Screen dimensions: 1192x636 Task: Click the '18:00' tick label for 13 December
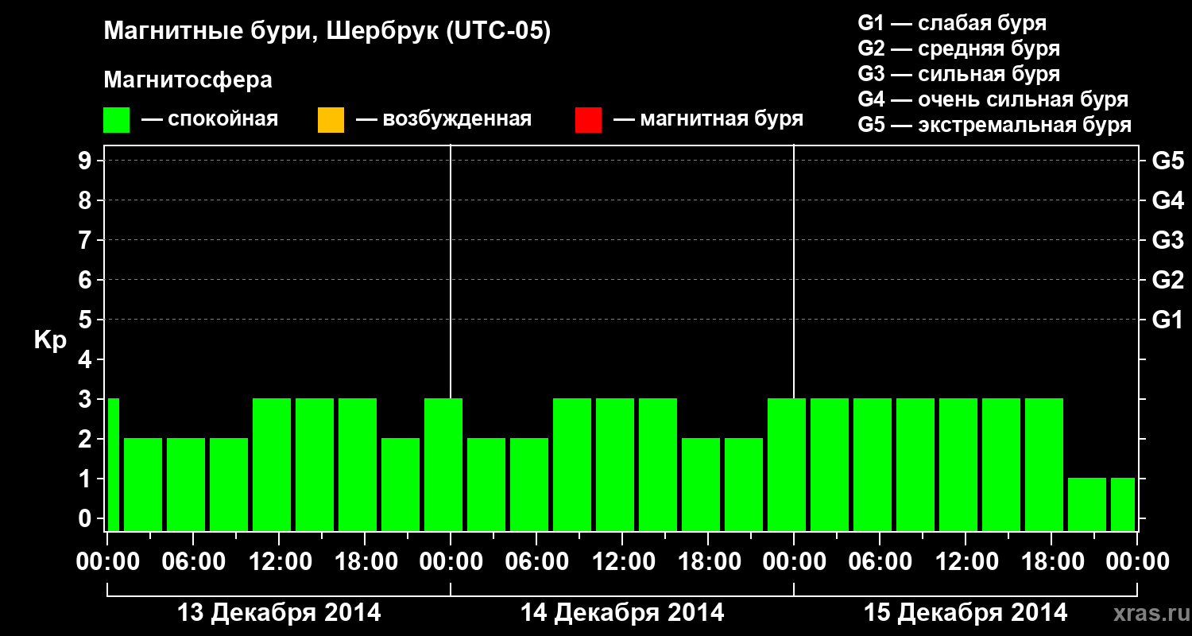coord(365,562)
